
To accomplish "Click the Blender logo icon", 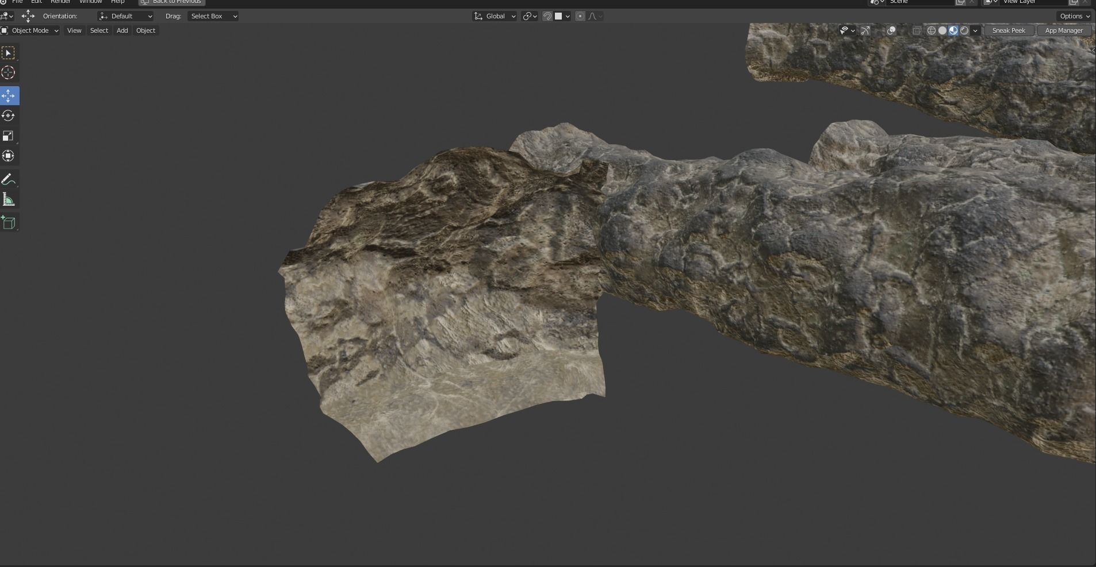I will (x=3, y=2).
